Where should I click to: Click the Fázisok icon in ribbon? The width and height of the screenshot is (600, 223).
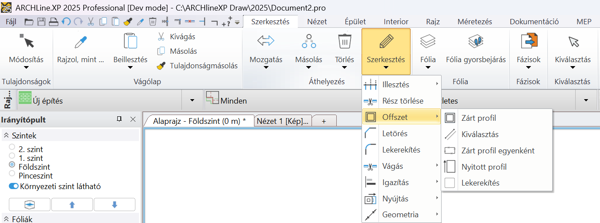tap(528, 41)
